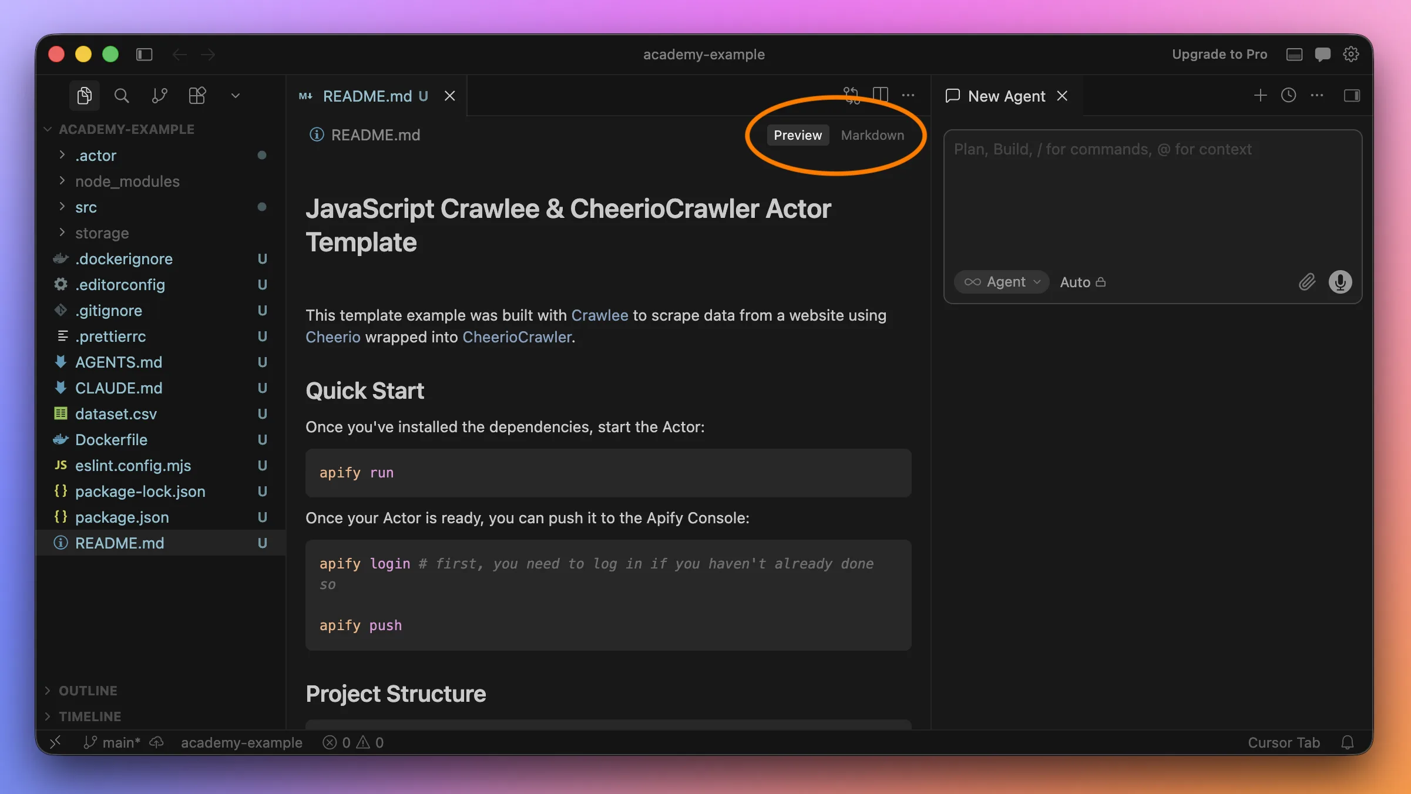
Task: Toggle the bottom panel layout icon
Action: [x=1294, y=55]
